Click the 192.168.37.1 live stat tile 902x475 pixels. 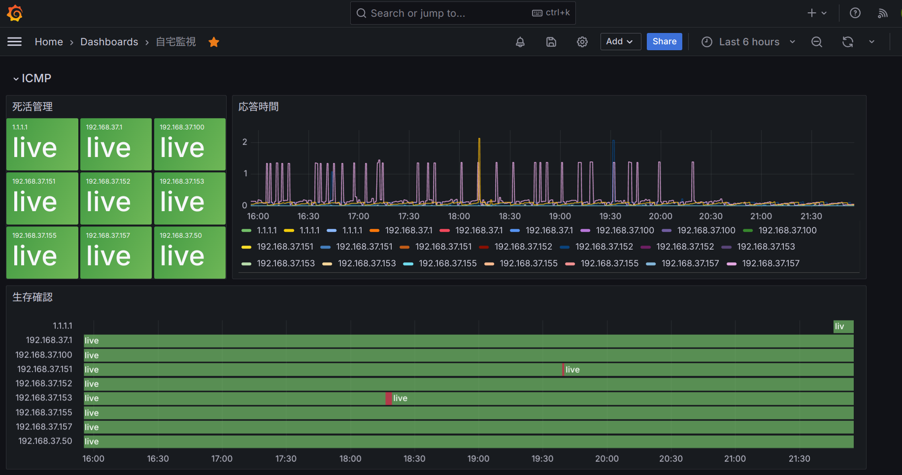coord(116,144)
